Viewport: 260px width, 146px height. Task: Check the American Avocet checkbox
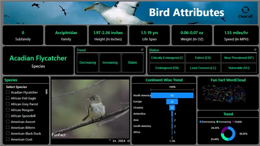point(8,122)
